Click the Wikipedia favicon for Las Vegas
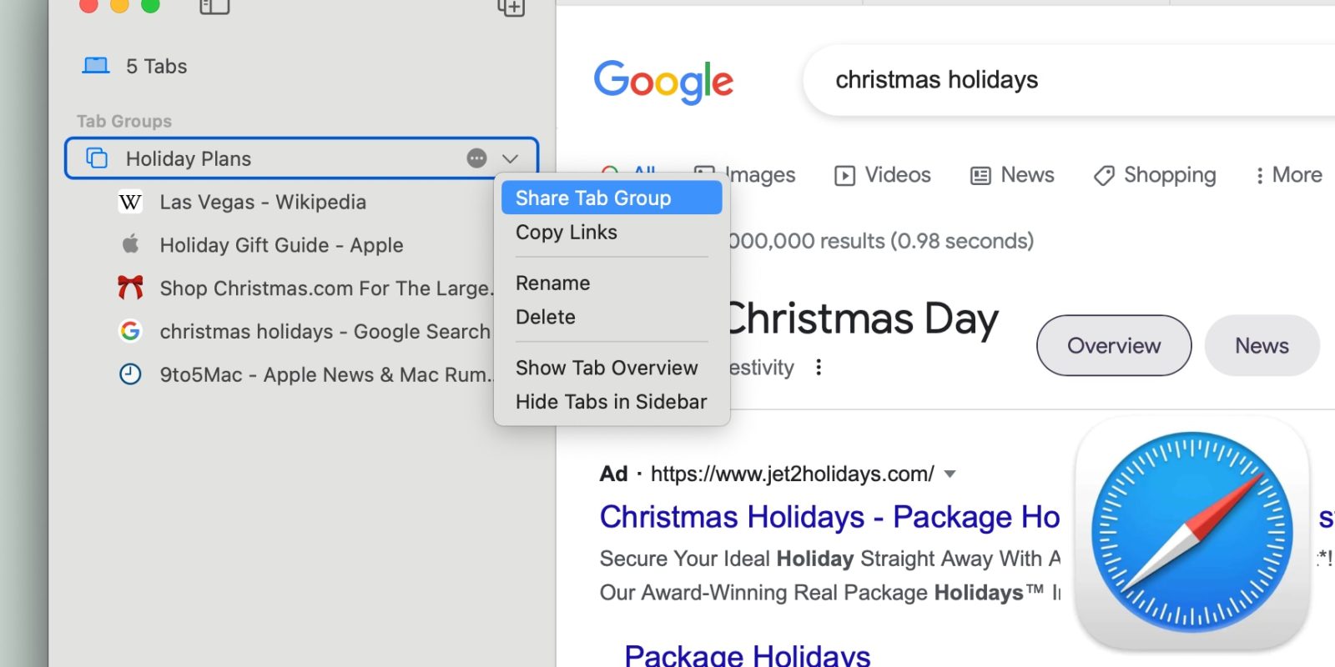 coord(130,202)
